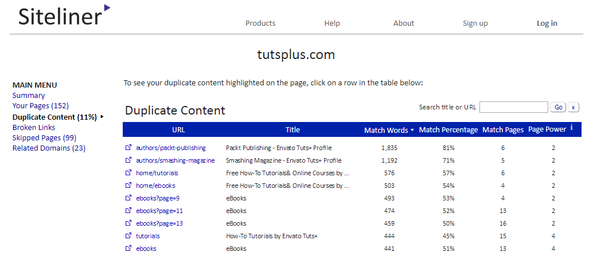Click 'Smashing Magazine - Envato Tuts+ Profile' title
This screenshot has width=589, height=256.
coord(284,161)
